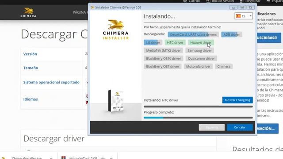Click Versión row label
The width and height of the screenshot is (283, 159).
point(30,54)
